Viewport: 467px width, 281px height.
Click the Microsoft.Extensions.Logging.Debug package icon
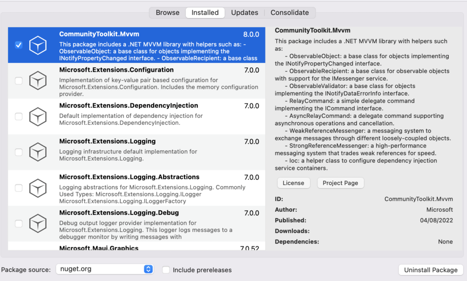click(38, 223)
